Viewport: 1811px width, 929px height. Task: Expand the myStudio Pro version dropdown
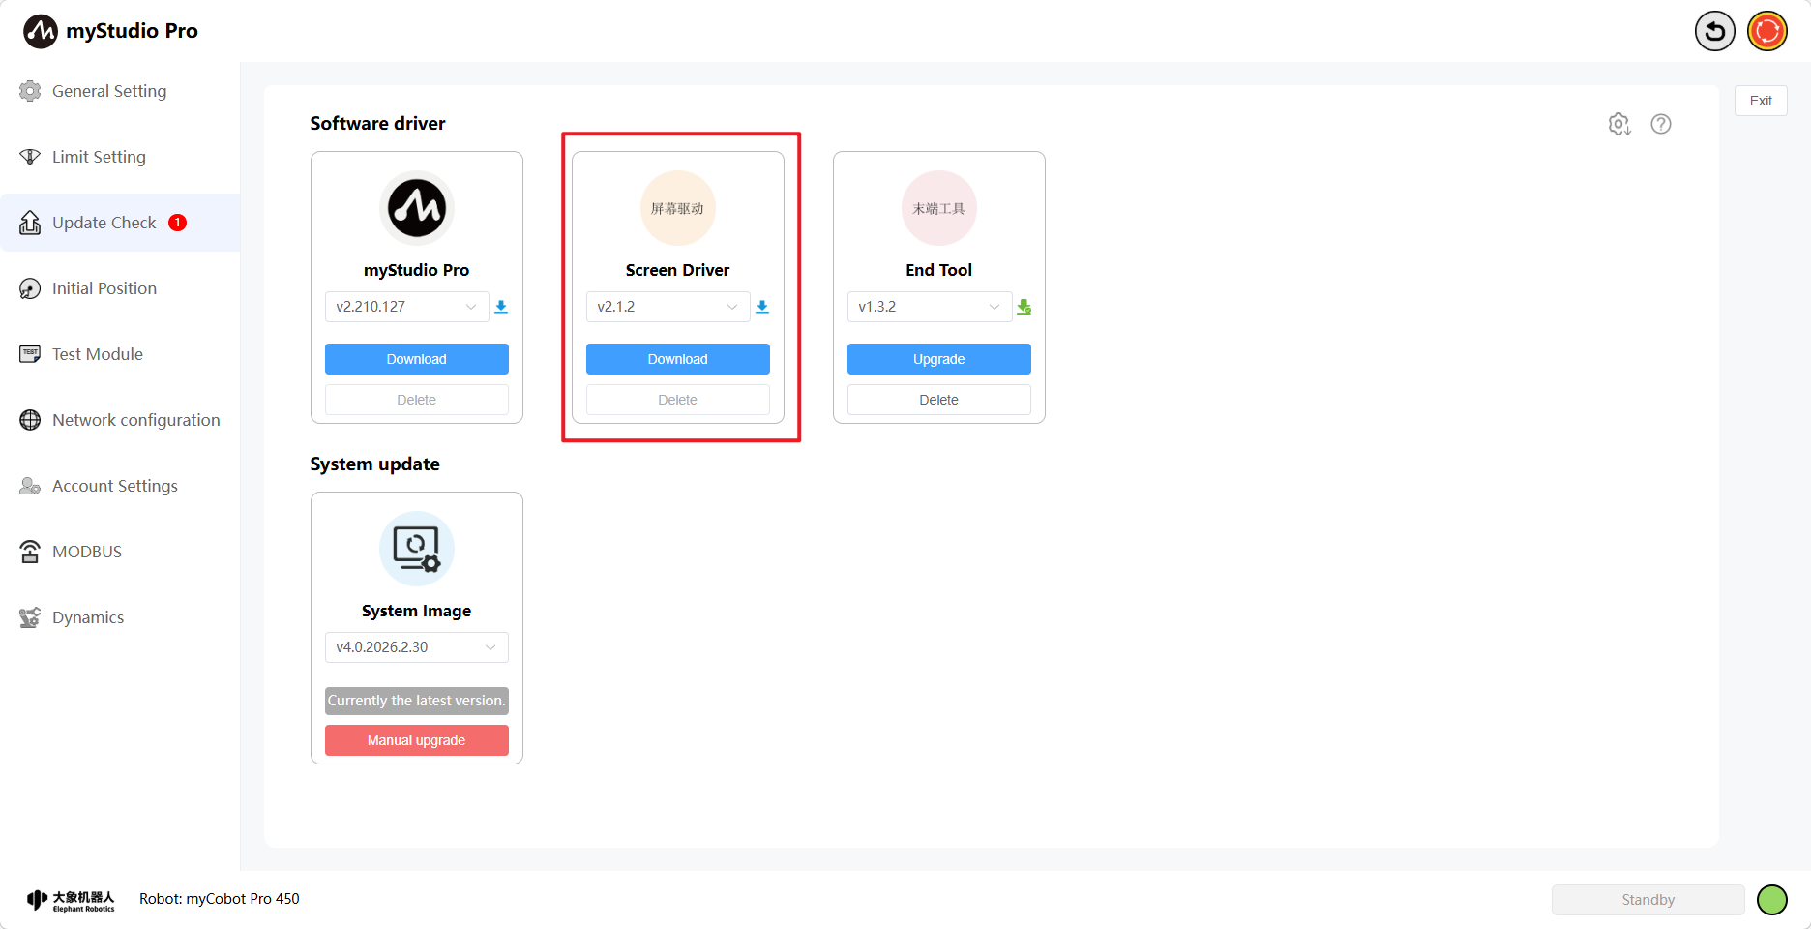406,307
